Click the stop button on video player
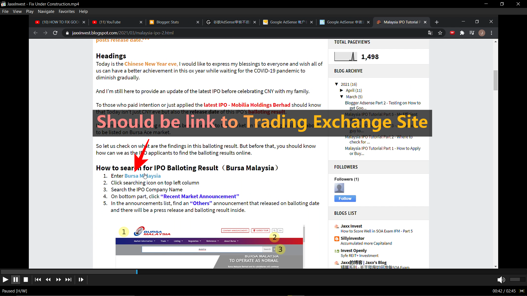The height and width of the screenshot is (296, 527). tap(25, 279)
